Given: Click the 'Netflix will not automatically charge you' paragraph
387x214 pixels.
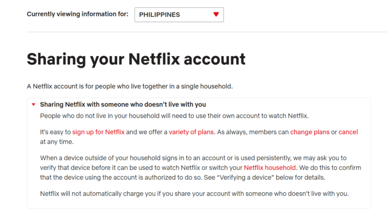Looking at the screenshot, I should click(194, 194).
